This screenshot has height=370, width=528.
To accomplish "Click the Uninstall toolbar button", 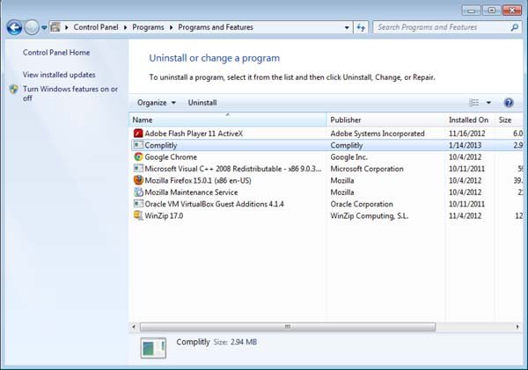I will point(202,103).
